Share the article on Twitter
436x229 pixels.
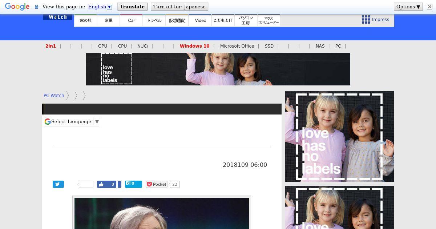coord(58,184)
